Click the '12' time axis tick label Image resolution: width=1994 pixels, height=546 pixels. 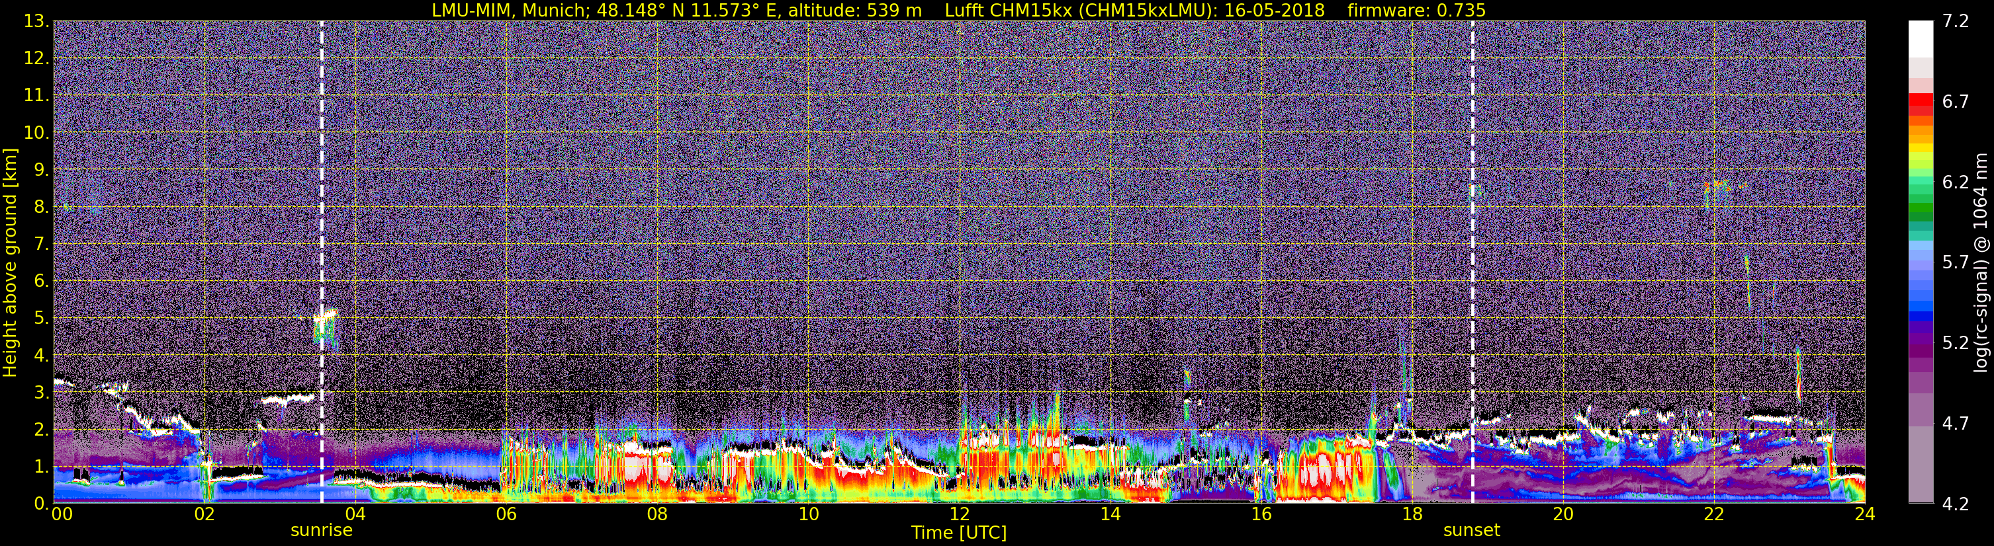[x=959, y=514]
